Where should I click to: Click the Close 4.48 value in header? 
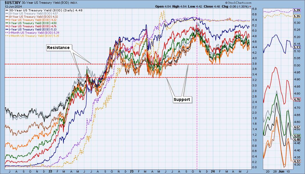[212, 6]
